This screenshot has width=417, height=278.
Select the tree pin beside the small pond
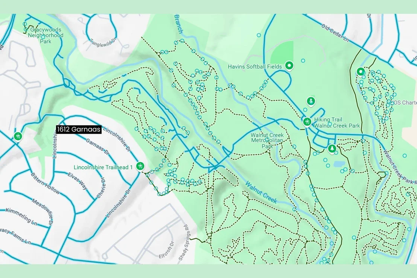pyautogui.click(x=332, y=148)
